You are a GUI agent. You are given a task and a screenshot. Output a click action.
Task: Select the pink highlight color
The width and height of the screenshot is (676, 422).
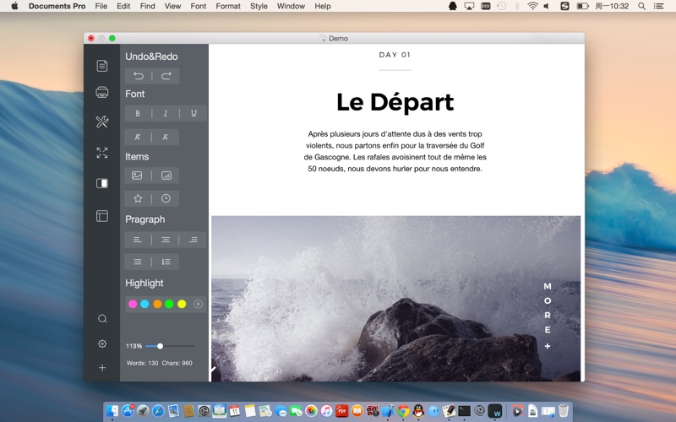click(133, 304)
